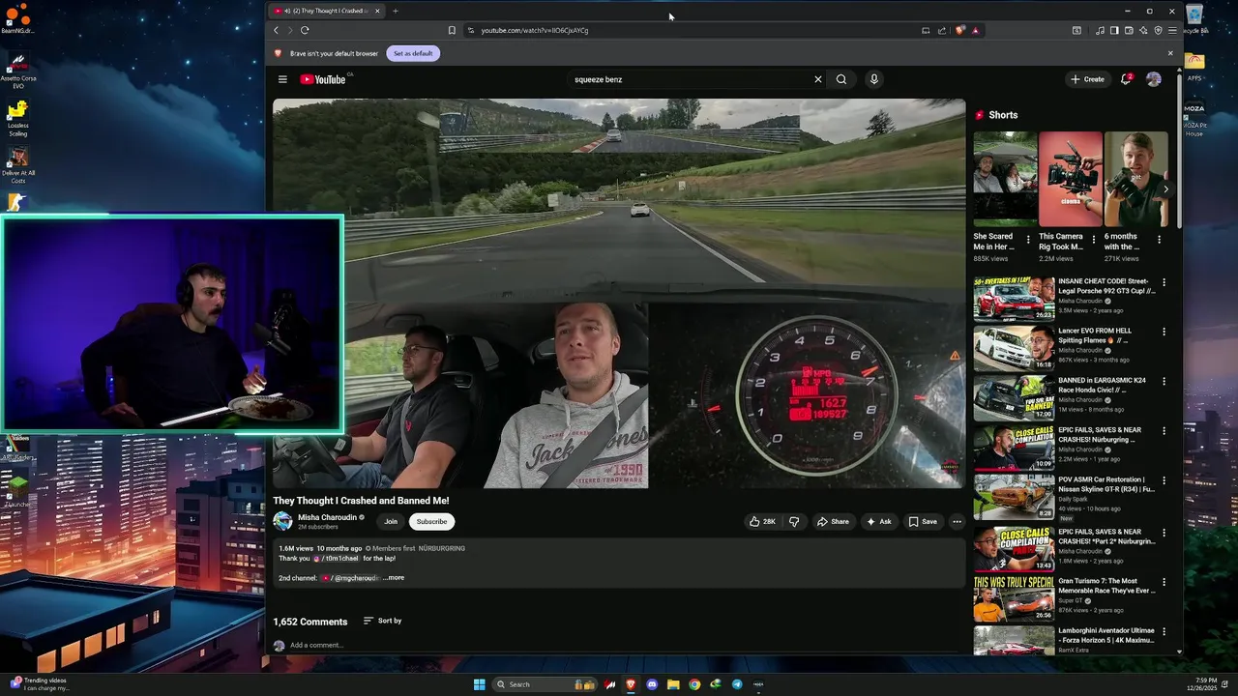Open Discord from the taskbar
Image resolution: width=1238 pixels, height=696 pixels.
click(652, 684)
